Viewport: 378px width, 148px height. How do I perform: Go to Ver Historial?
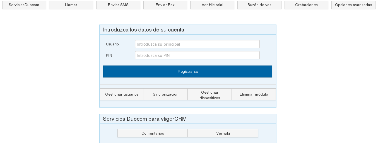(212, 5)
